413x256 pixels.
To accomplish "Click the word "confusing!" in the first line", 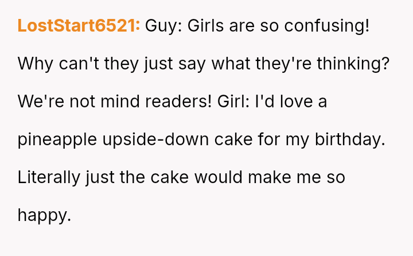I will click(x=327, y=26).
